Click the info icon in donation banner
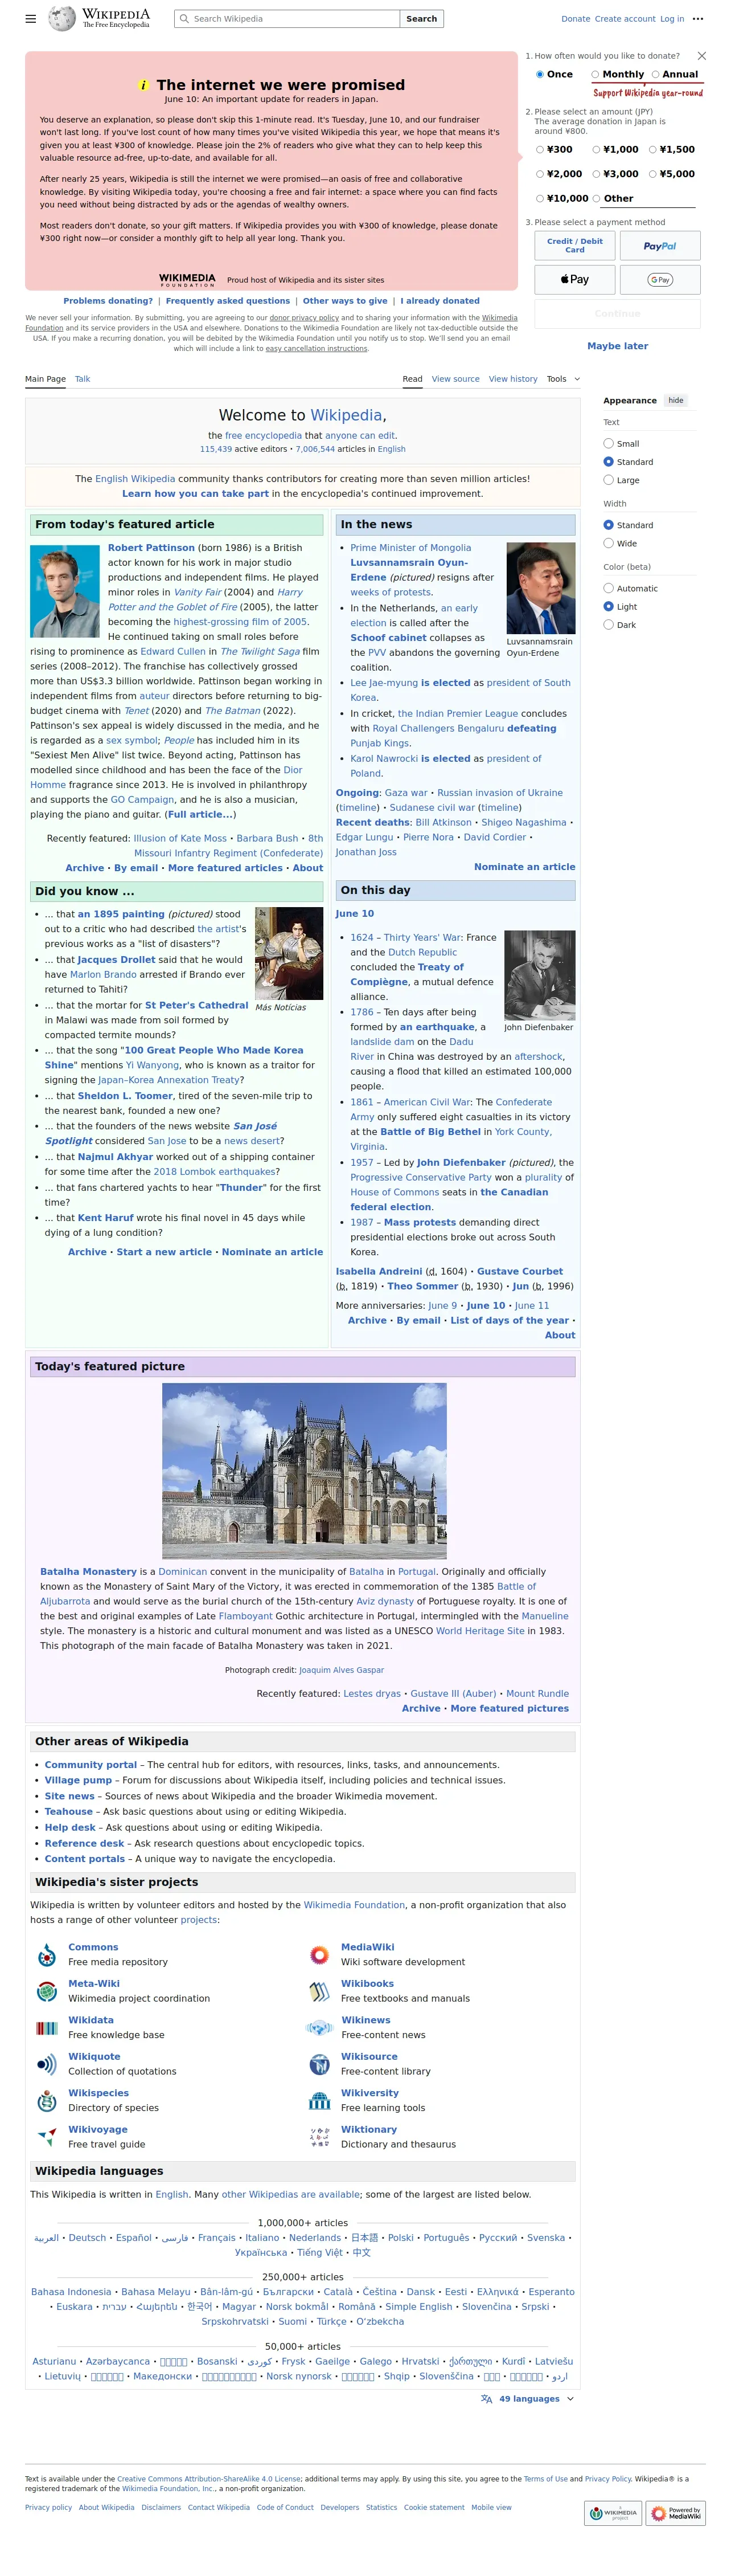This screenshot has width=731, height=2576. 143,86
